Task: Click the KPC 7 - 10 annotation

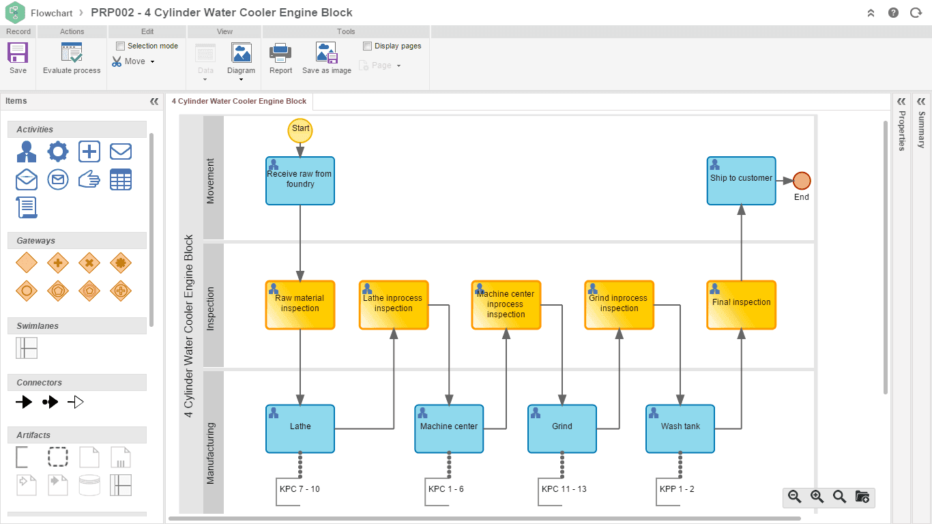Action: pos(300,489)
